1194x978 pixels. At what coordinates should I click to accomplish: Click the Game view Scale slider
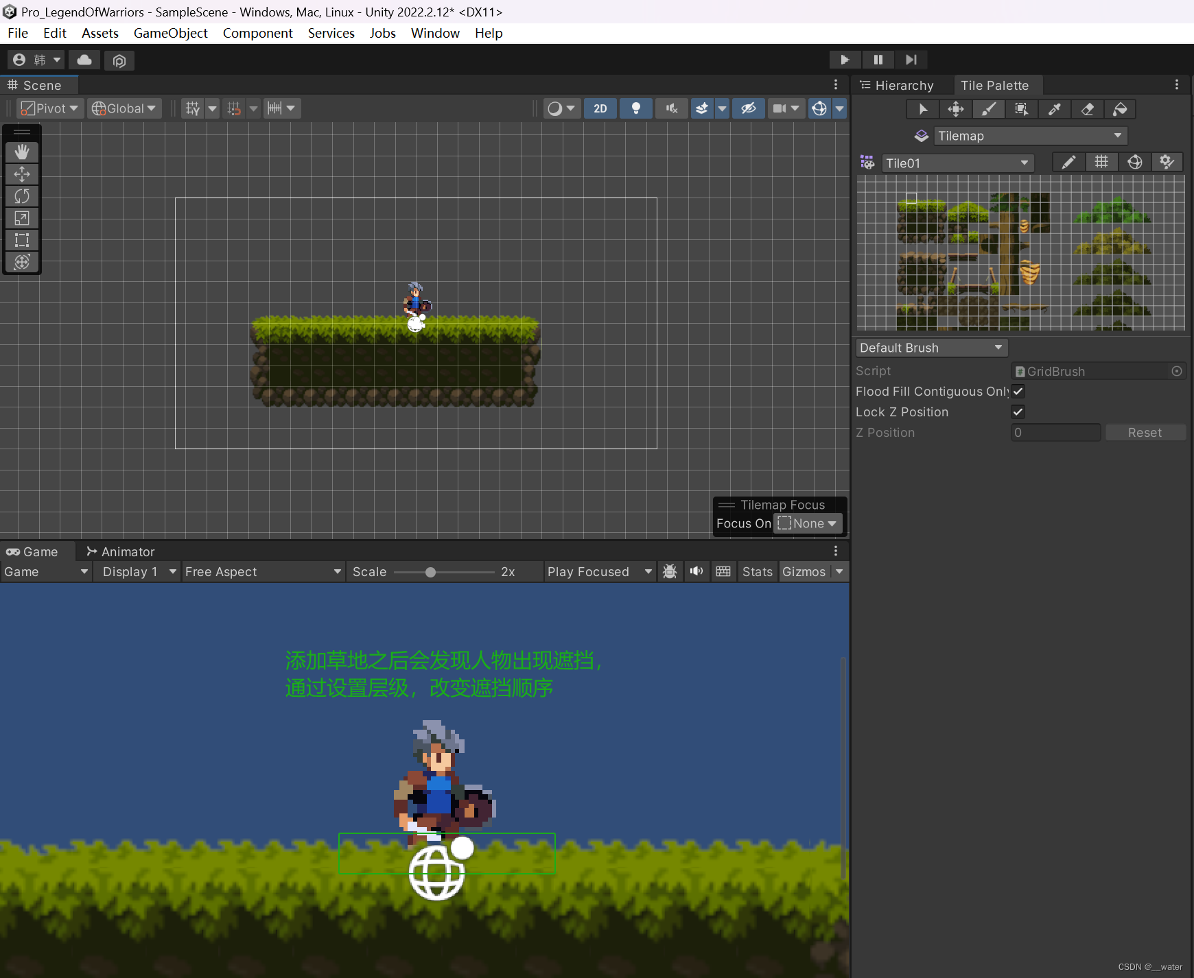pos(444,572)
